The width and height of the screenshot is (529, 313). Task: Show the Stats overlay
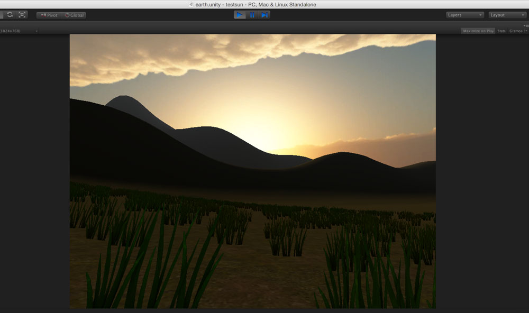[501, 31]
